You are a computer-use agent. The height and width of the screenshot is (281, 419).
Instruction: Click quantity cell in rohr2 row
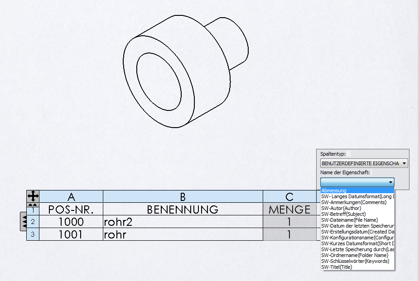[289, 221]
